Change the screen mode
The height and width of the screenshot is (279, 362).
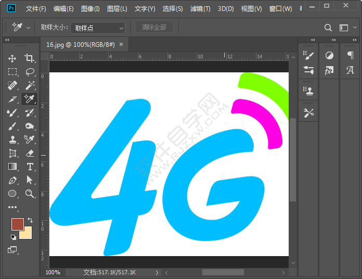(x=12, y=250)
